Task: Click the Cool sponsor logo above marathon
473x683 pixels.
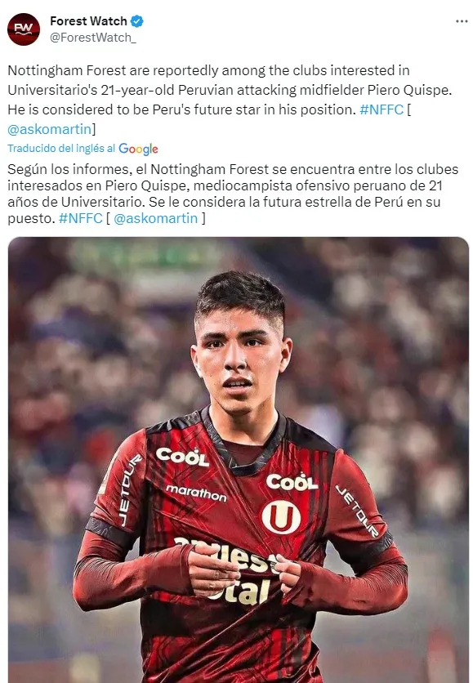Action: click(x=182, y=456)
